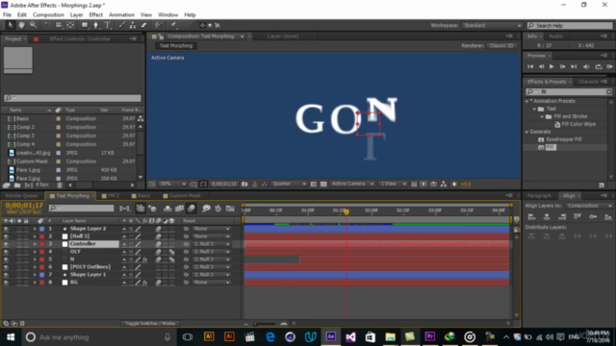Open the 1 View layout dropdown

393,184
